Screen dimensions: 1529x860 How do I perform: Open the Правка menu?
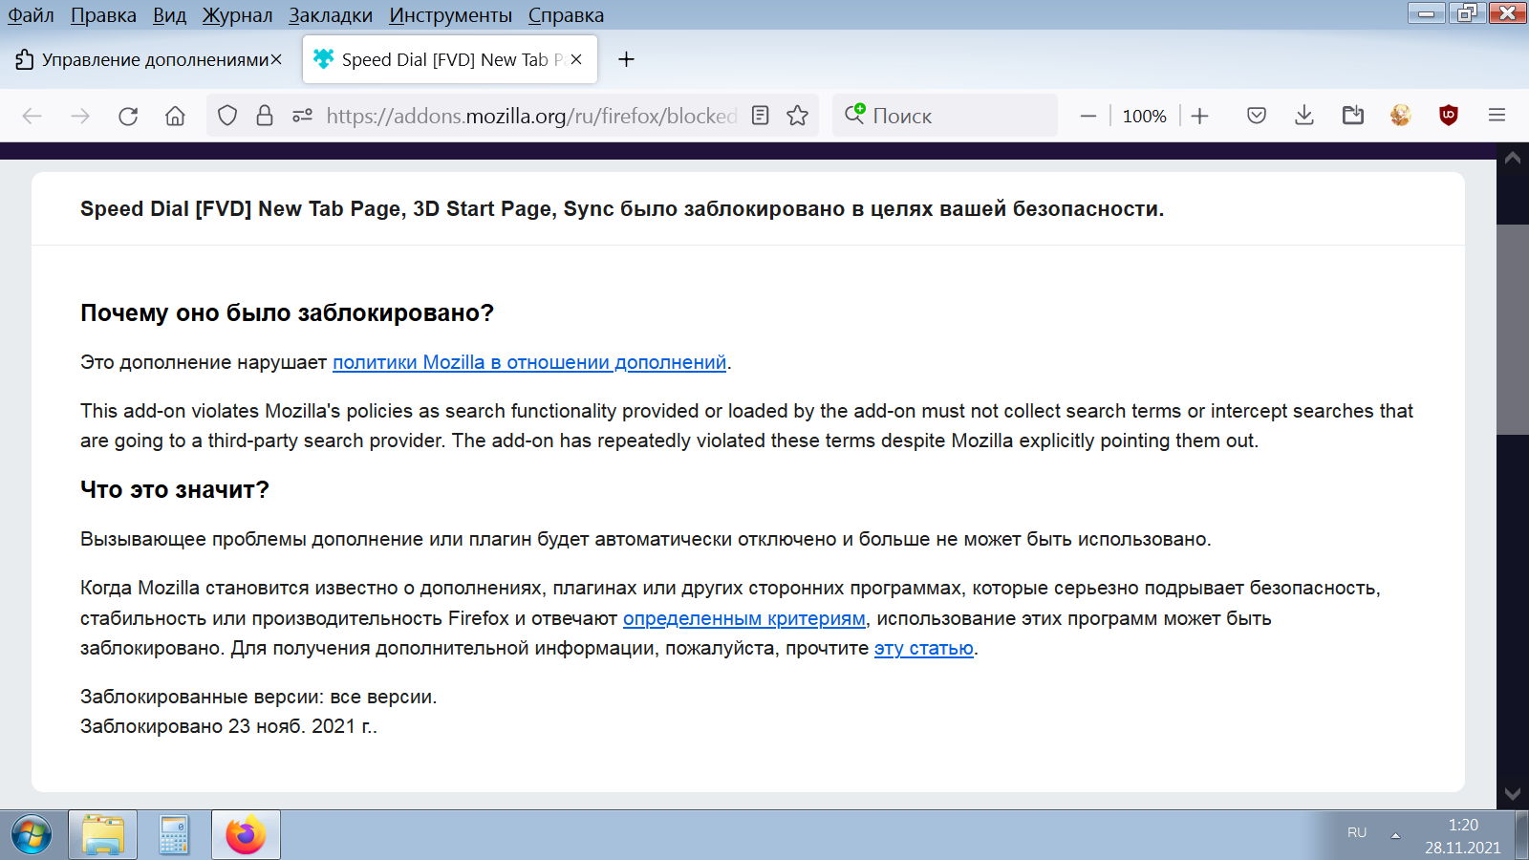[103, 15]
